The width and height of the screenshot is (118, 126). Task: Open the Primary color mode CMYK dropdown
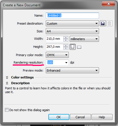click(57, 55)
